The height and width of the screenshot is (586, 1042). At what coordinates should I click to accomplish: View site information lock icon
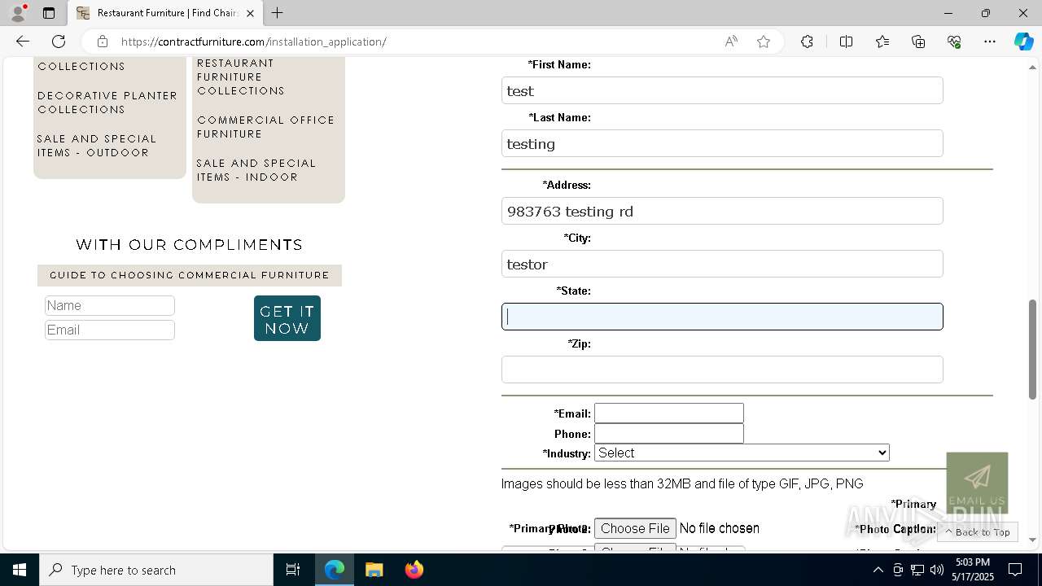tap(102, 42)
